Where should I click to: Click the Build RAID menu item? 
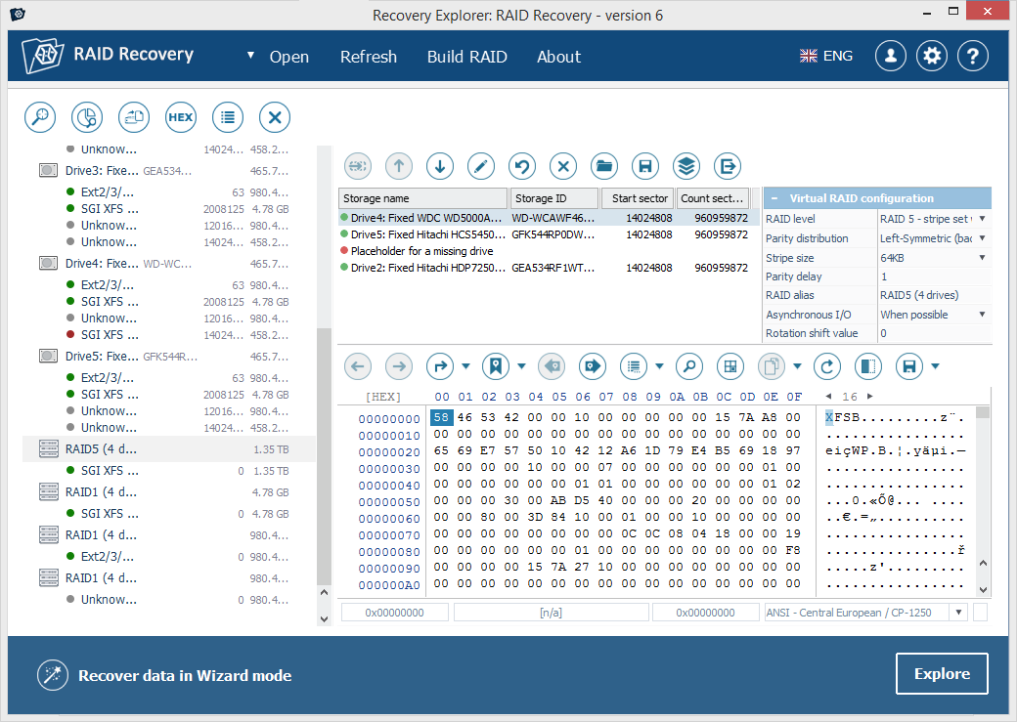[x=467, y=57]
